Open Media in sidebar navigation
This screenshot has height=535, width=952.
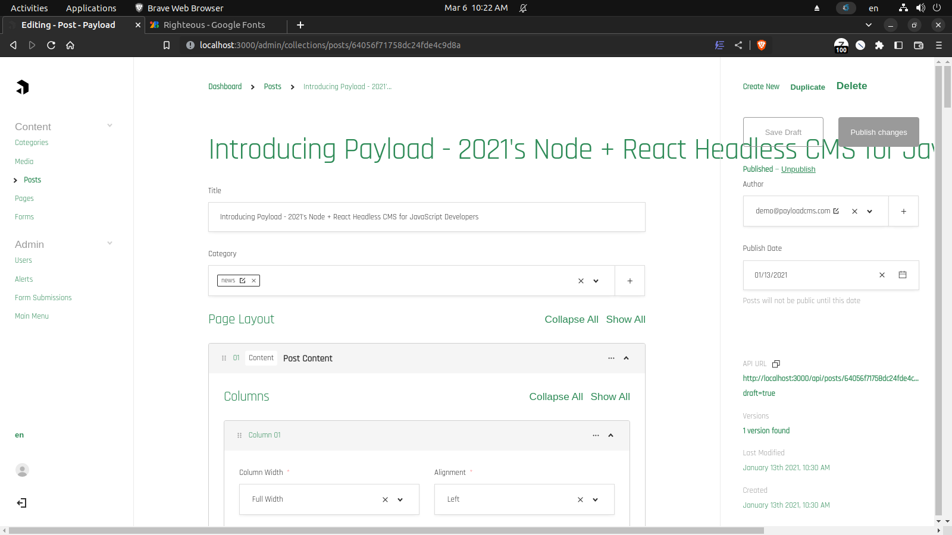24,162
